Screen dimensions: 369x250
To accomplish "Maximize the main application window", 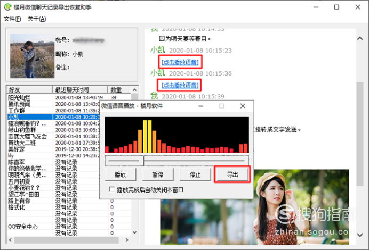I will click(x=337, y=7).
